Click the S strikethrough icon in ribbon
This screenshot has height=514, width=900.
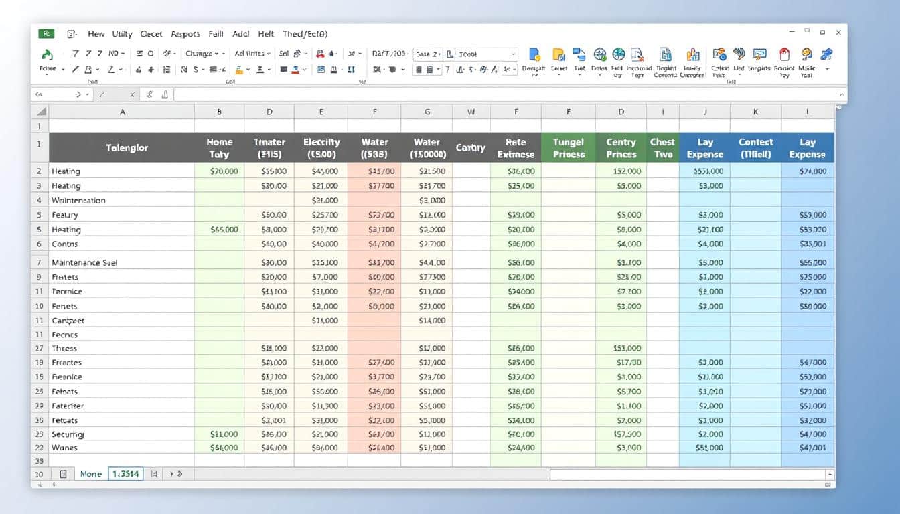click(196, 70)
